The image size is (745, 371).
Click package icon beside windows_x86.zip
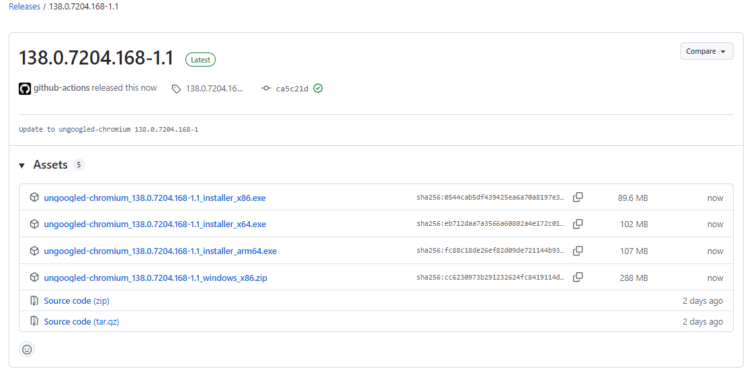pyautogui.click(x=34, y=278)
